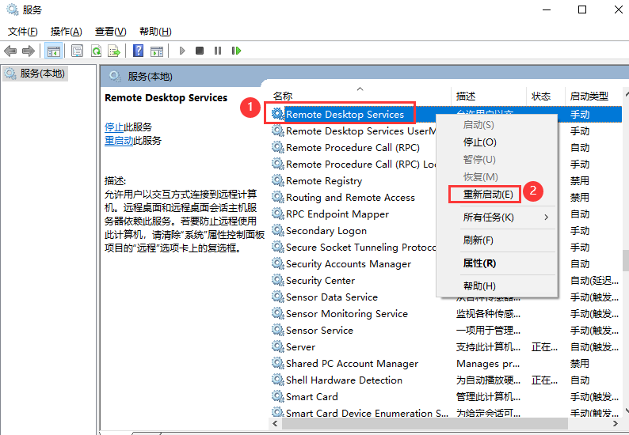Click Manages pr... description of Shared PC
This screenshot has width=629, height=435.
(488, 364)
